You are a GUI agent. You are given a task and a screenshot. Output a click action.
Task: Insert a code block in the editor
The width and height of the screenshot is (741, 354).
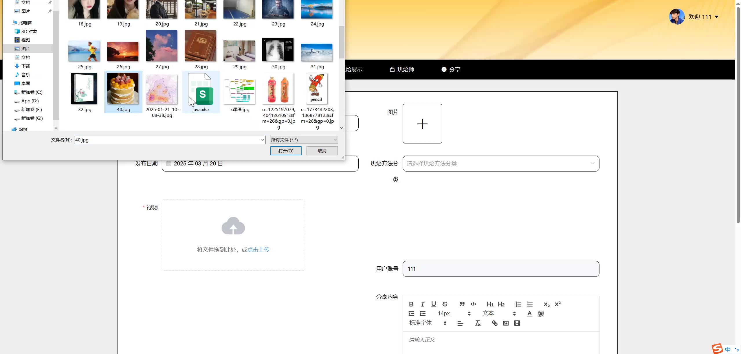coord(473,304)
